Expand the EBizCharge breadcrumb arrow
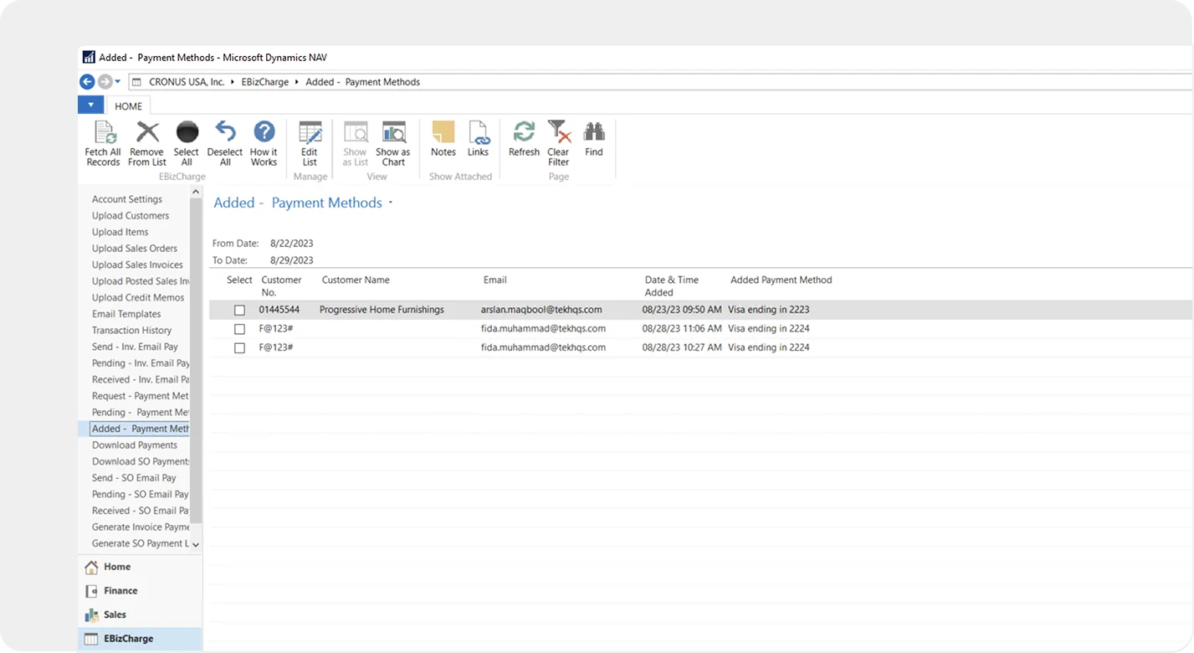1194x653 pixels. coord(296,82)
